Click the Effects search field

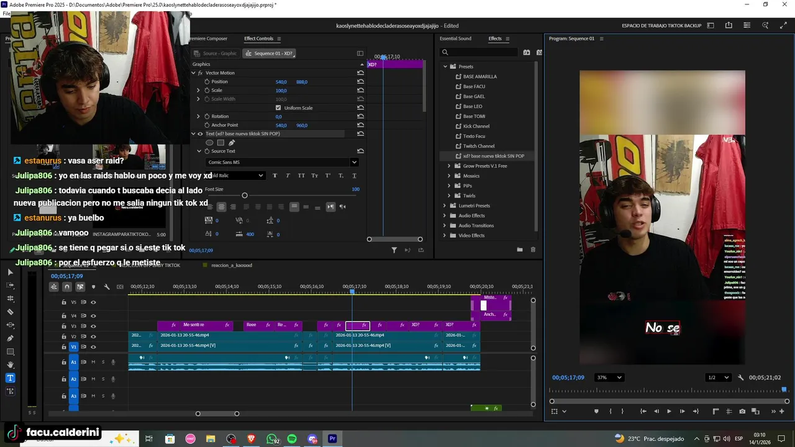click(478, 53)
